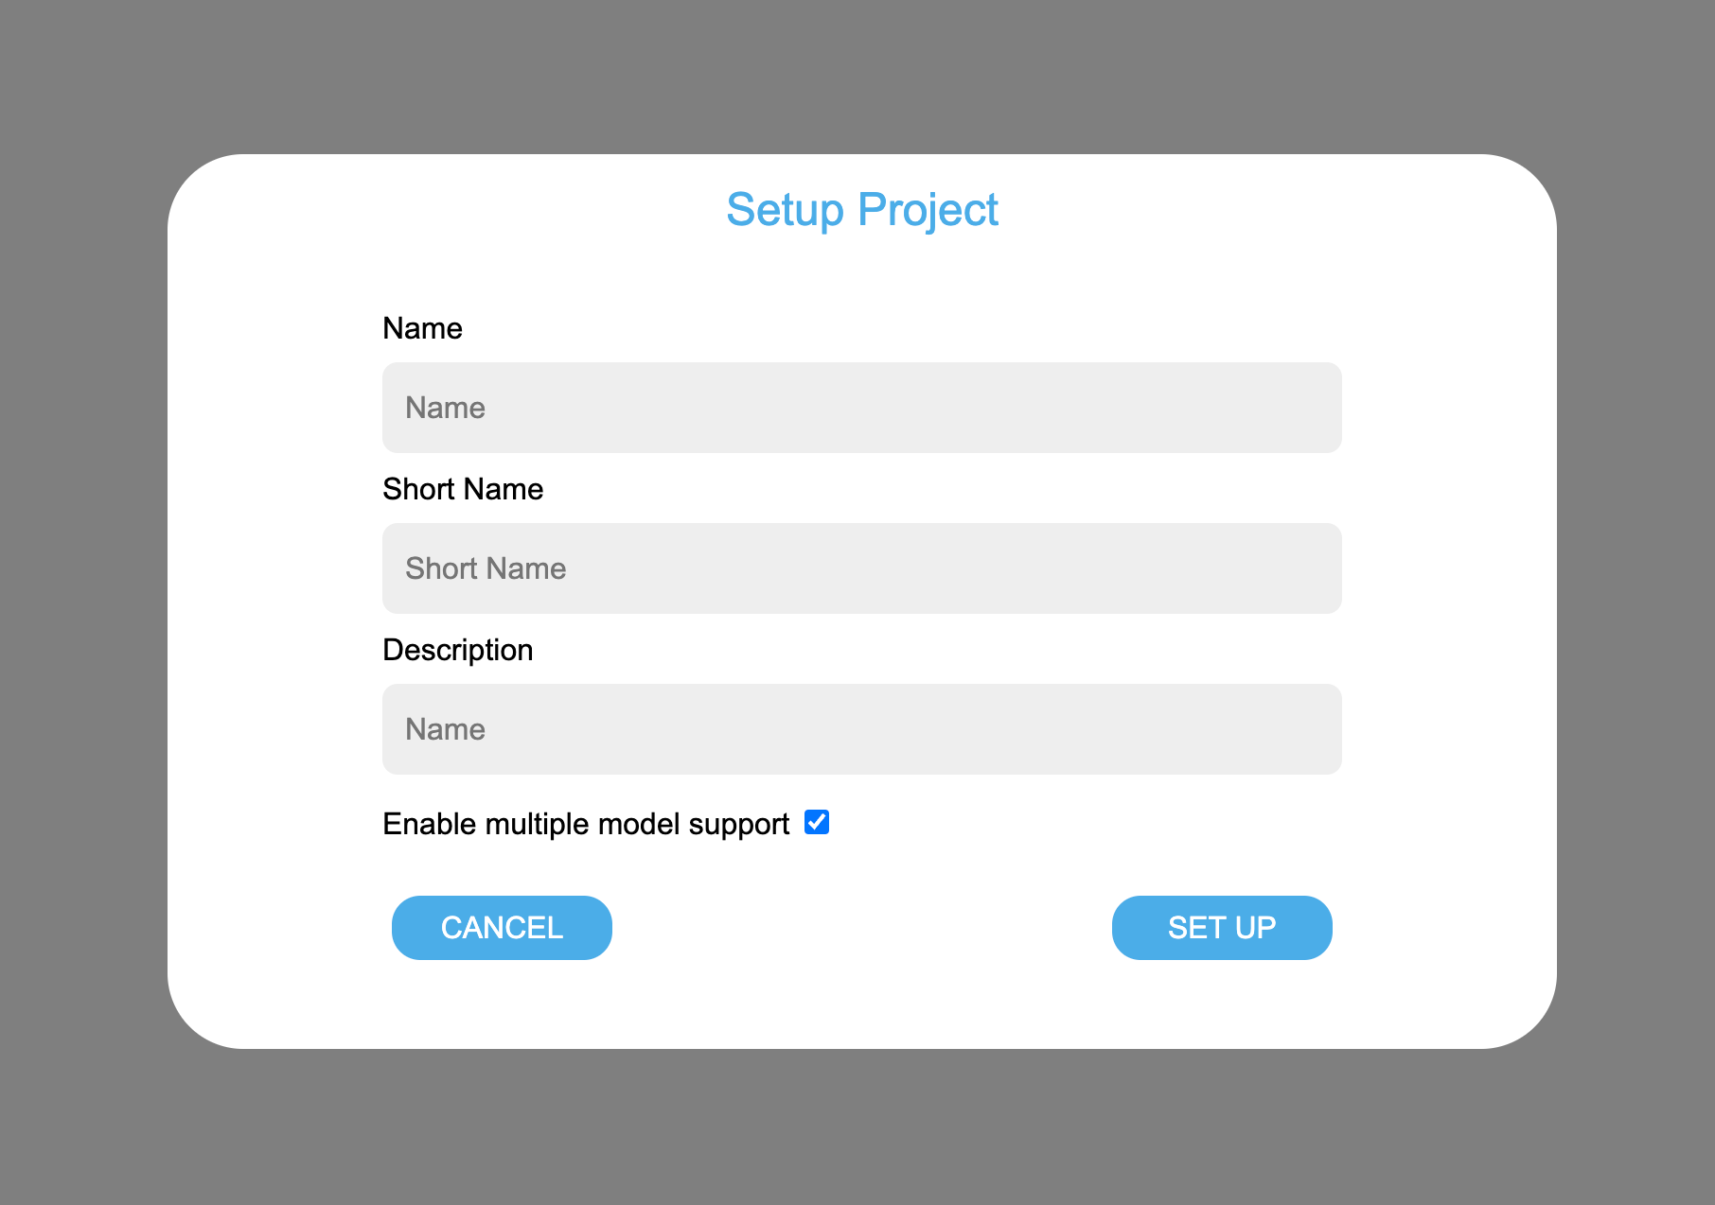Click the placeholder in the Description box
This screenshot has height=1205, width=1715.
point(445,729)
